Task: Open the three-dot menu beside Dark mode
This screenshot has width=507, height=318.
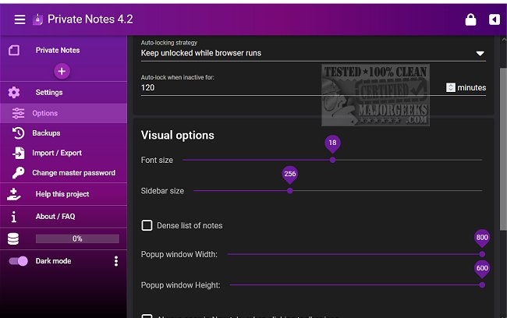Action: pos(116,261)
